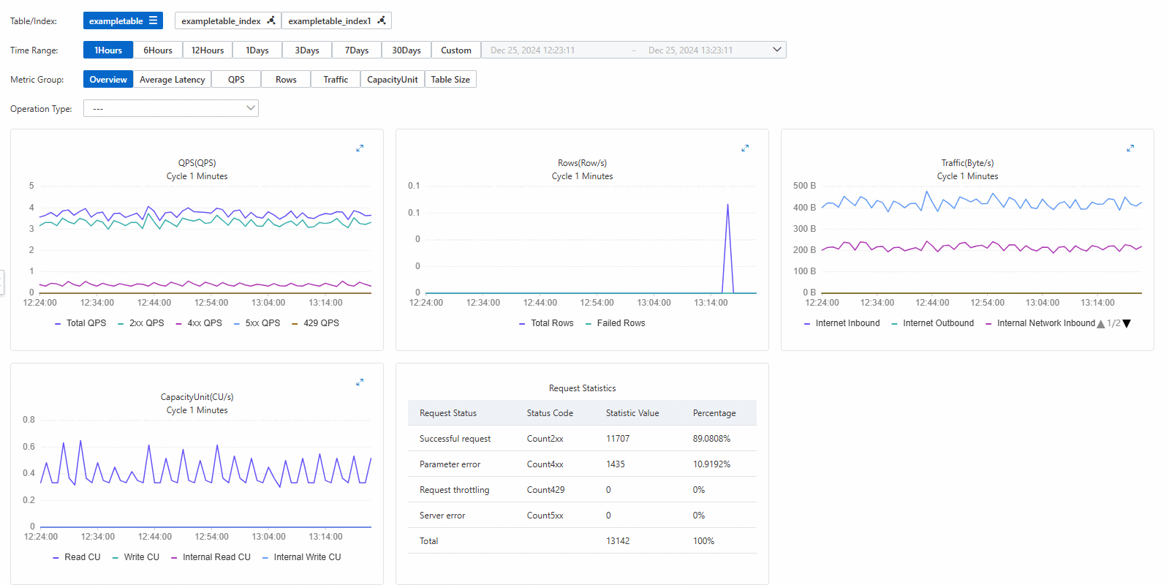Toggle Internal Read CU legend series
The image size is (1169, 585).
[x=211, y=557]
